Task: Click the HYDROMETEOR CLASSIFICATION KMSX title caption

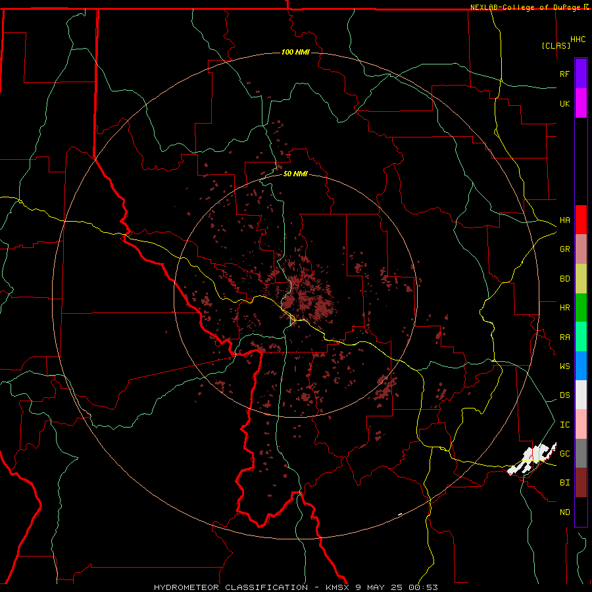Action: tap(295, 587)
